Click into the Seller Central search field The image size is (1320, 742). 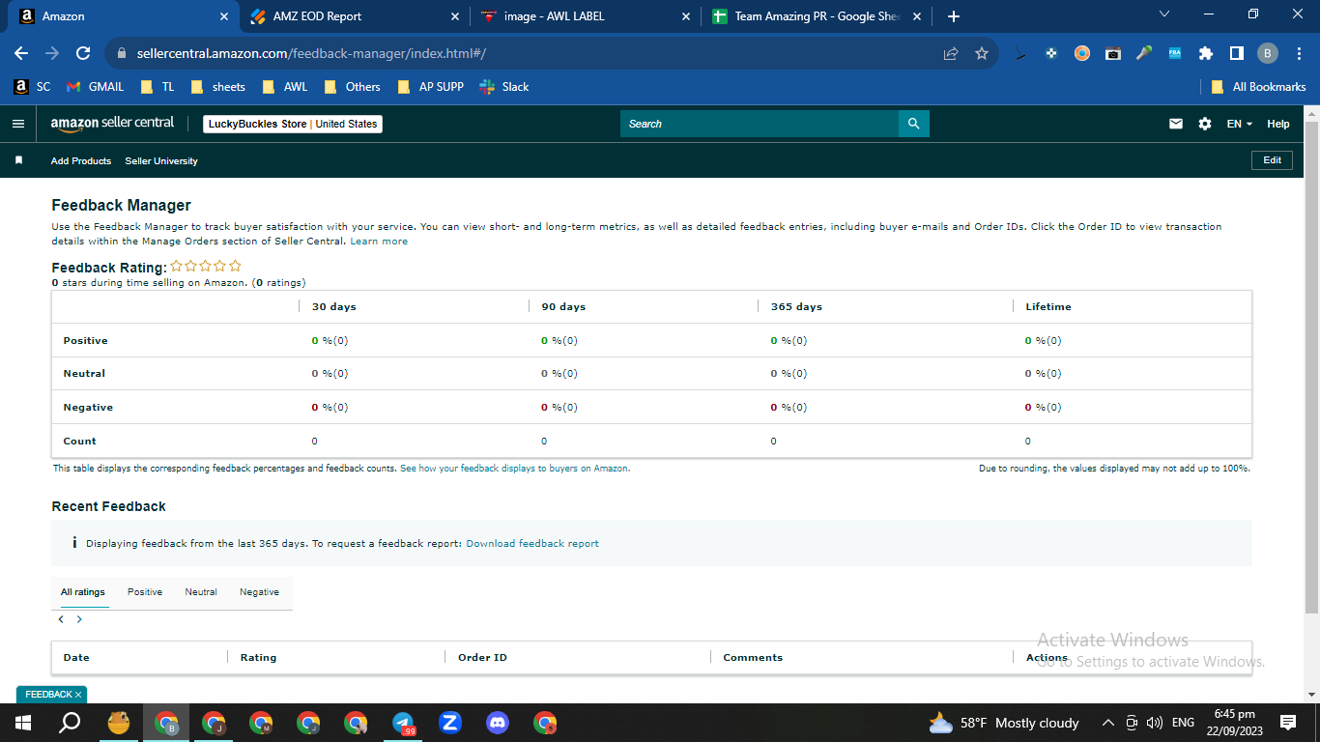[760, 124]
